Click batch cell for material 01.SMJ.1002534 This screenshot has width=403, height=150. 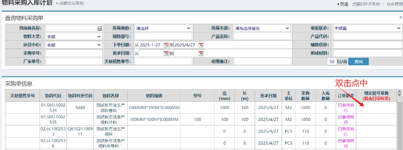click(377, 108)
